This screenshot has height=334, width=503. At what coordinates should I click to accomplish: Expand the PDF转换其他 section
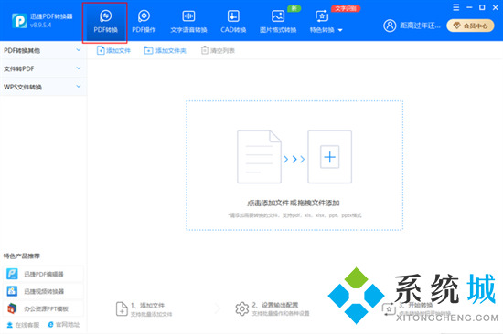tap(43, 50)
